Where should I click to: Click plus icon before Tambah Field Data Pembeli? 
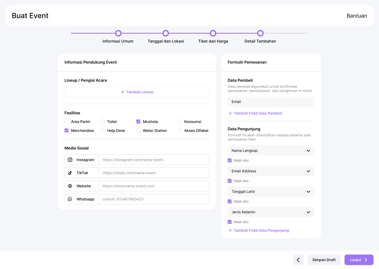click(x=230, y=113)
